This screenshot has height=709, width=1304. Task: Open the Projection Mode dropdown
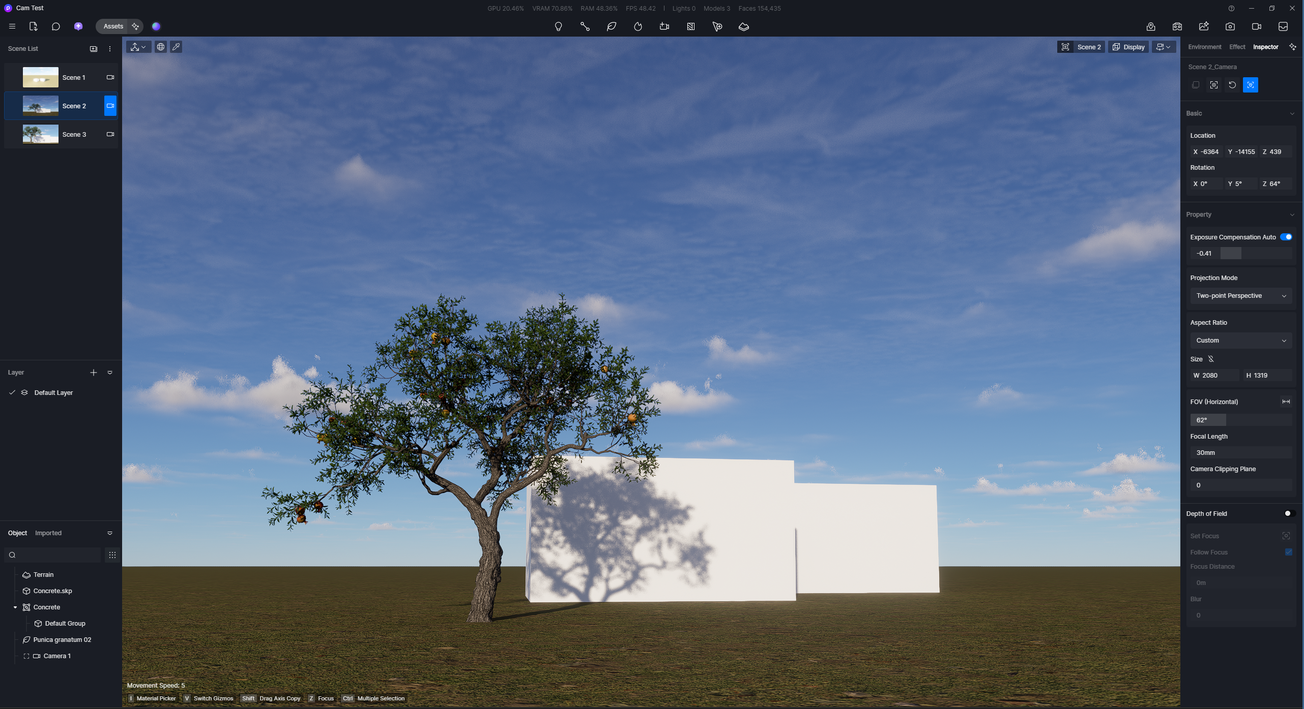(x=1240, y=296)
